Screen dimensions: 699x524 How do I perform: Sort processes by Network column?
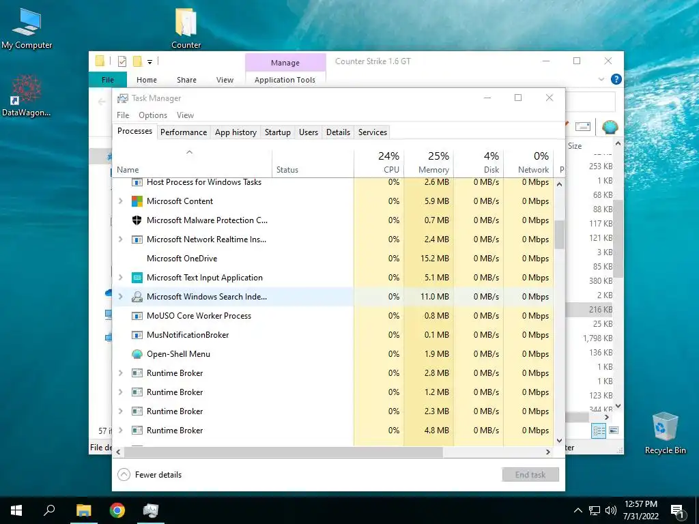point(529,162)
